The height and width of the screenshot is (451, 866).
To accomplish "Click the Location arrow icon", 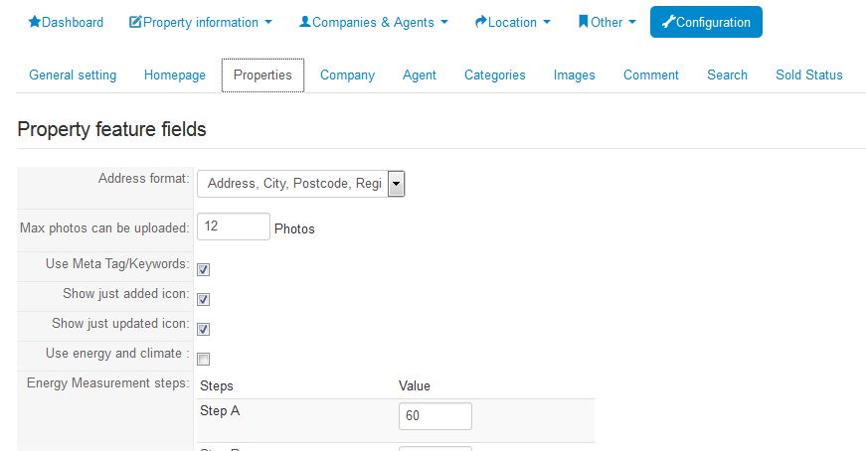I will (x=480, y=22).
